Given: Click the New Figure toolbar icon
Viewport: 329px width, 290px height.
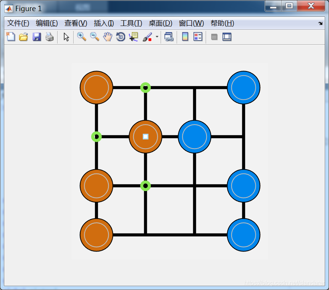Looking at the screenshot, I should point(10,37).
